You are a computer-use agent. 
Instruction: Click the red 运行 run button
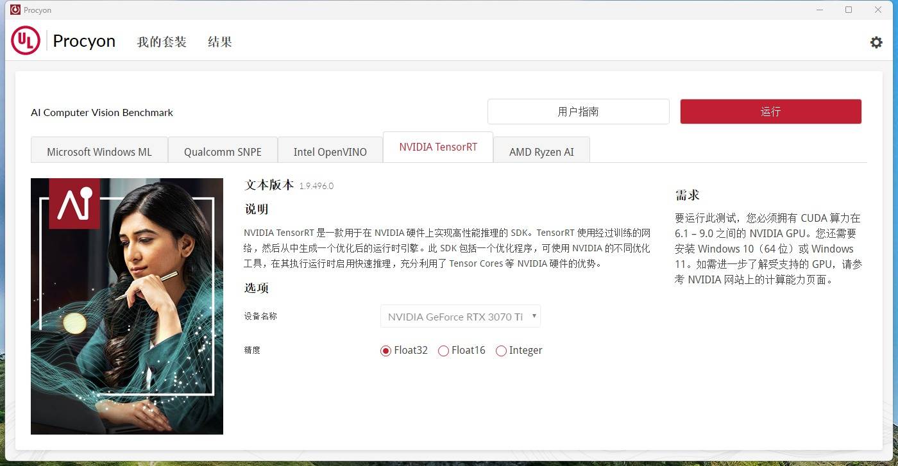770,112
